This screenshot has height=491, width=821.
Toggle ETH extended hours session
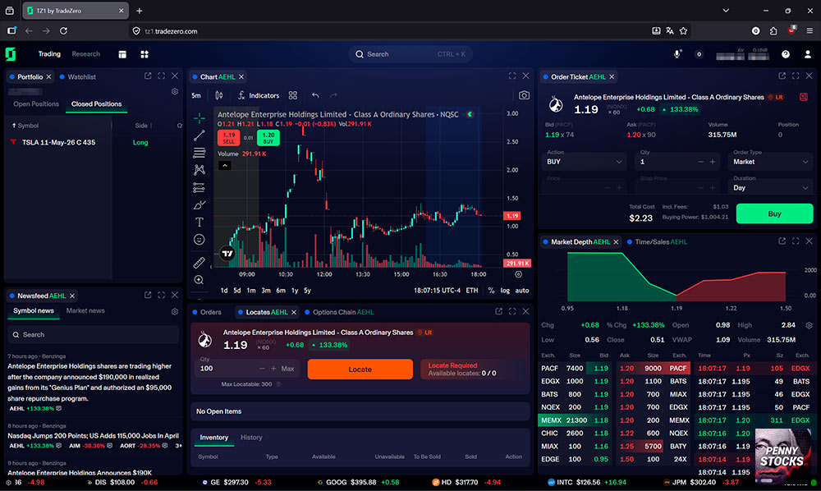[472, 291]
